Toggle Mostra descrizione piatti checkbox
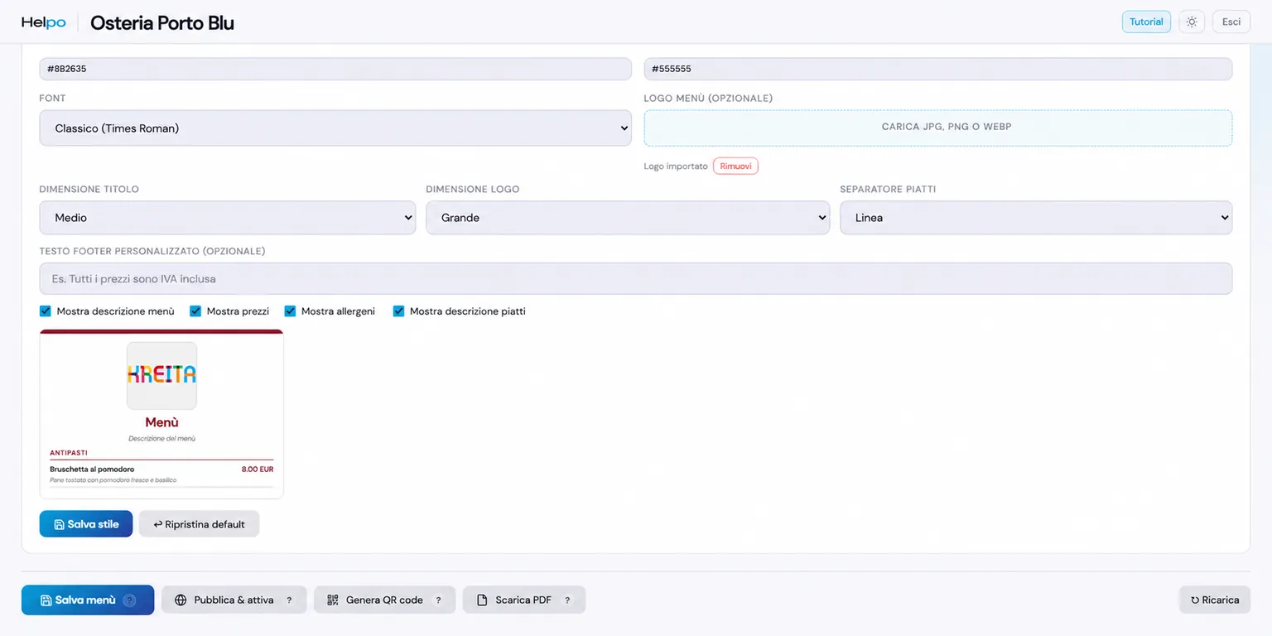 [398, 311]
